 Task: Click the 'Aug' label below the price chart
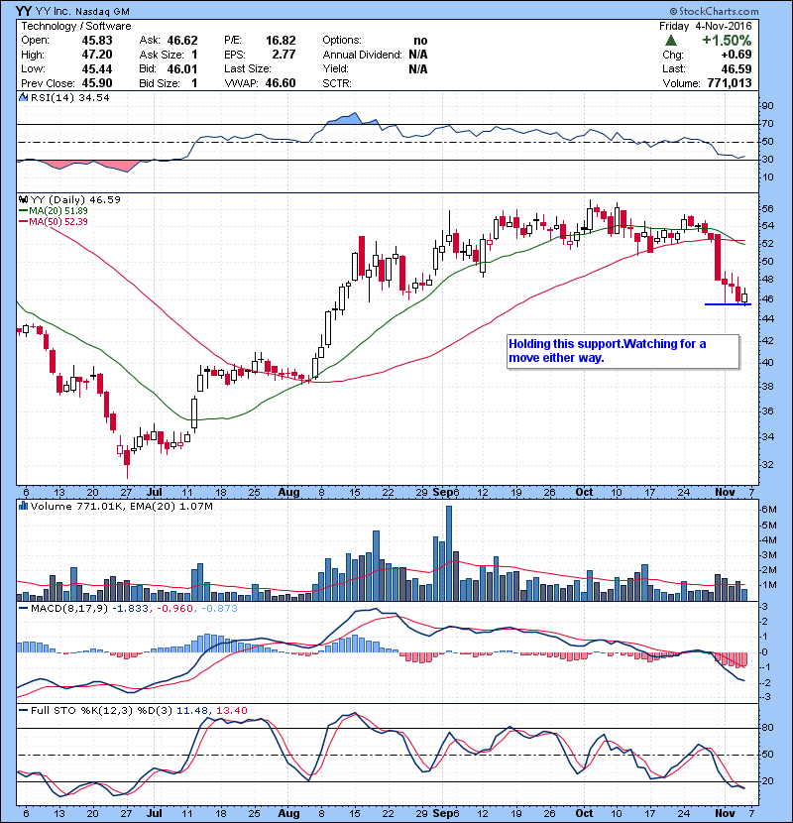coord(288,493)
